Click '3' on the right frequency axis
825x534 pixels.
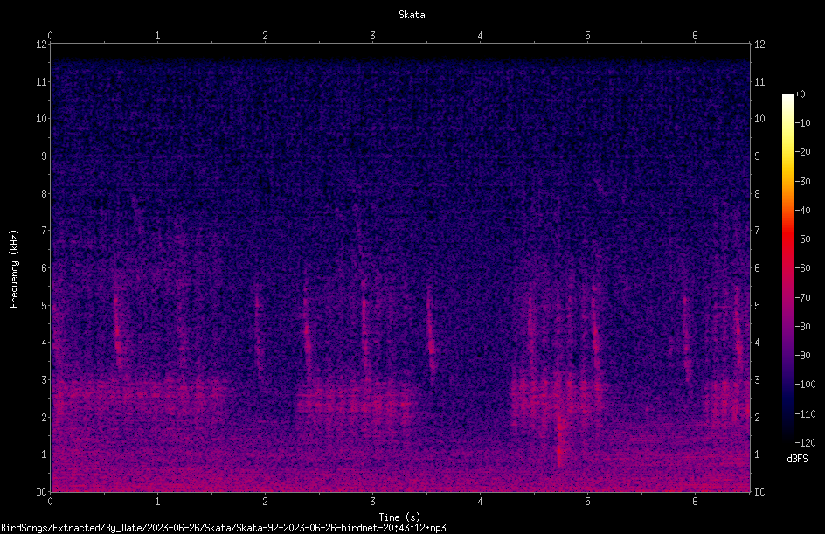[x=757, y=380]
